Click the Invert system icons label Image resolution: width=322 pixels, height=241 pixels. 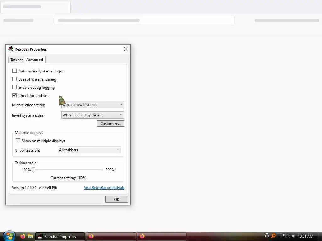coord(28,115)
